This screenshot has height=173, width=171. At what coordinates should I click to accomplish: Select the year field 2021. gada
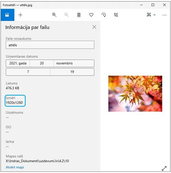pyautogui.click(x=18, y=63)
